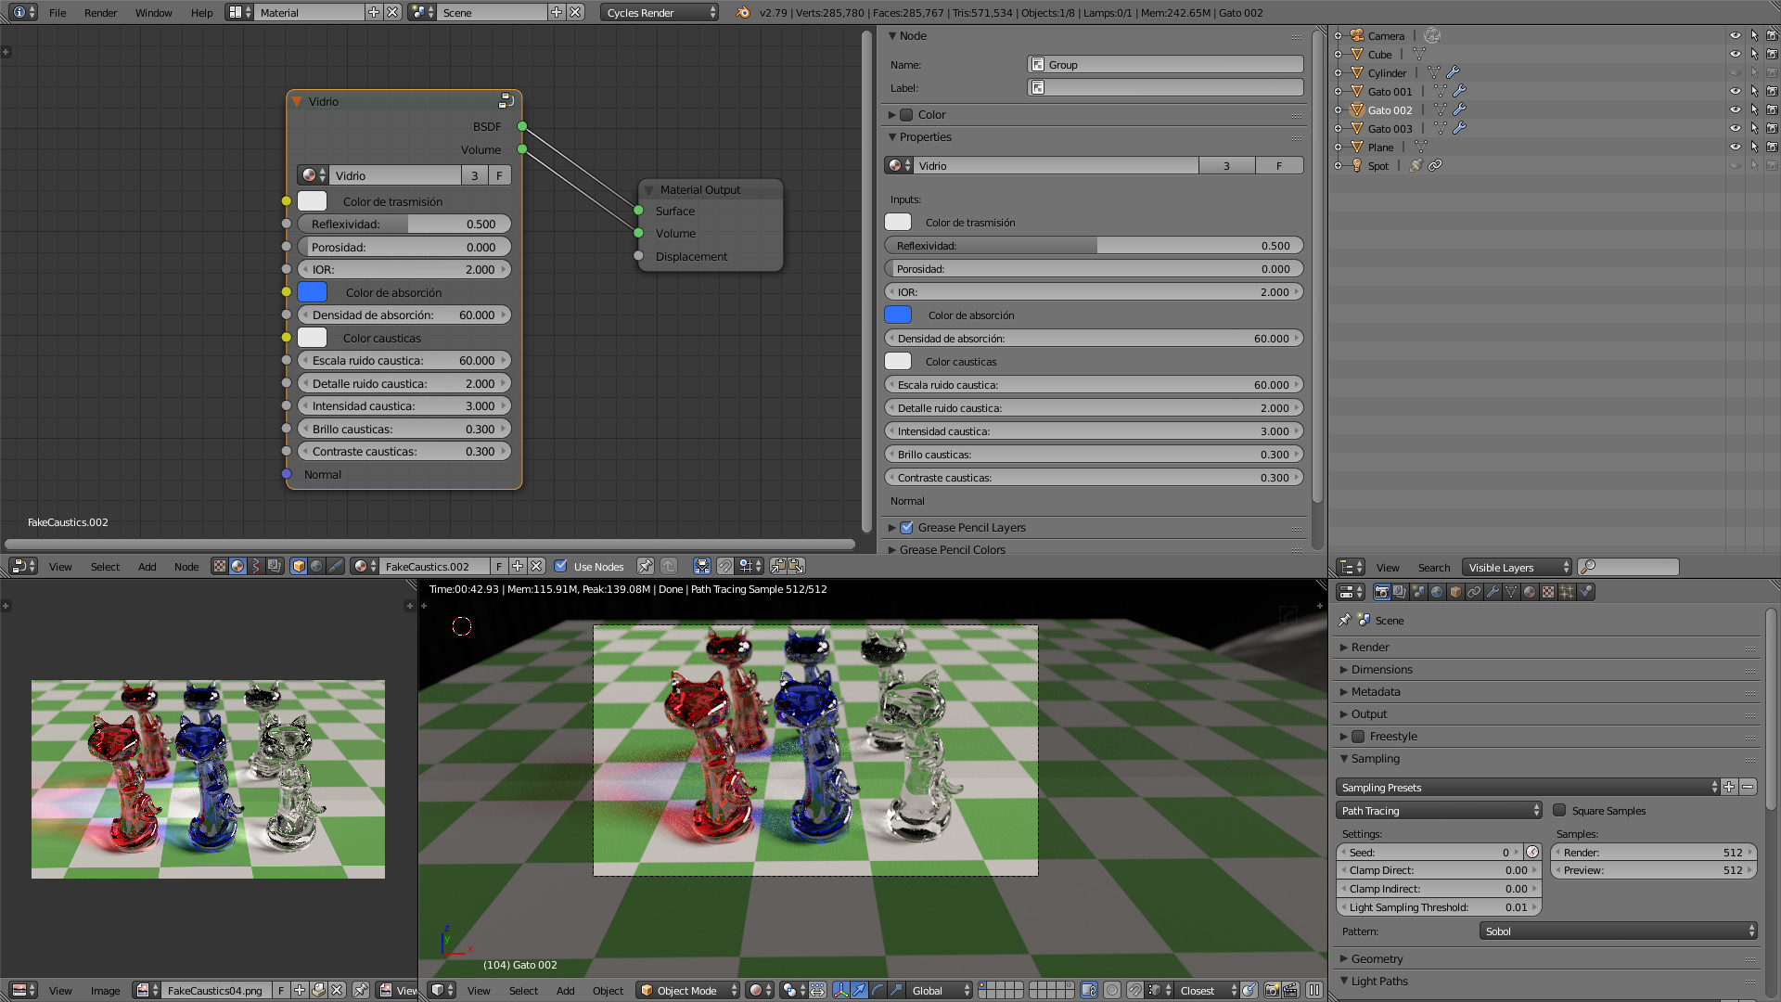Open Physics properties tab
The width and height of the screenshot is (1781, 1002).
tap(1585, 592)
